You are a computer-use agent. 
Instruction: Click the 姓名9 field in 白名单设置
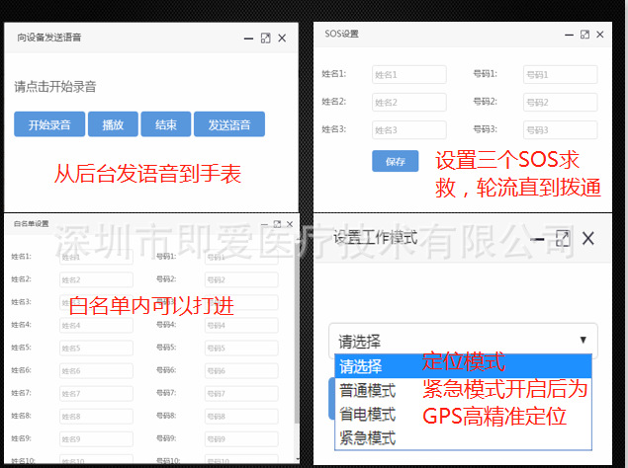point(96,439)
